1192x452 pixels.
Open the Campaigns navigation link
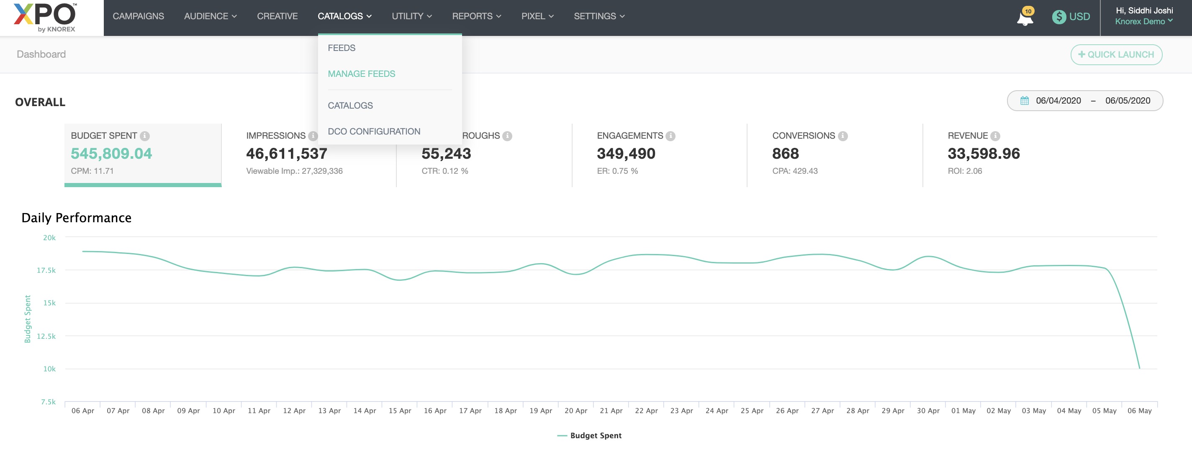139,16
